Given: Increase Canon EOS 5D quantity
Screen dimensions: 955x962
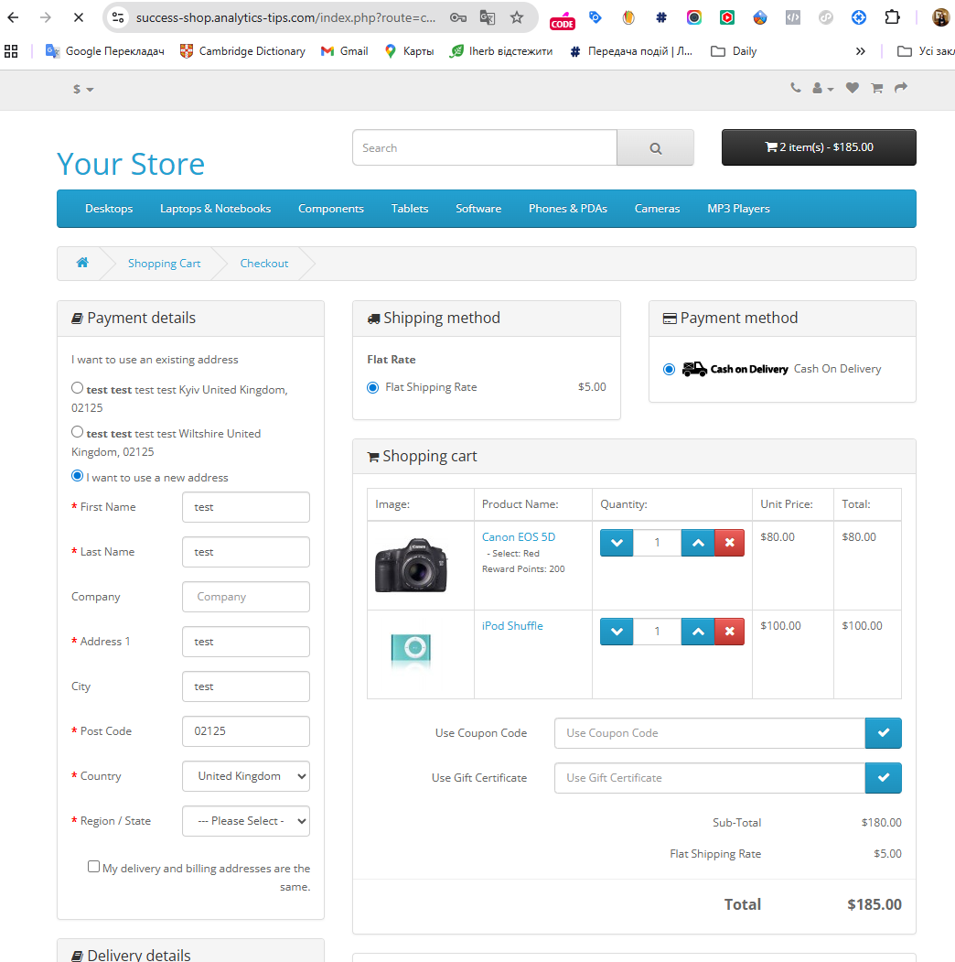Looking at the screenshot, I should (698, 543).
